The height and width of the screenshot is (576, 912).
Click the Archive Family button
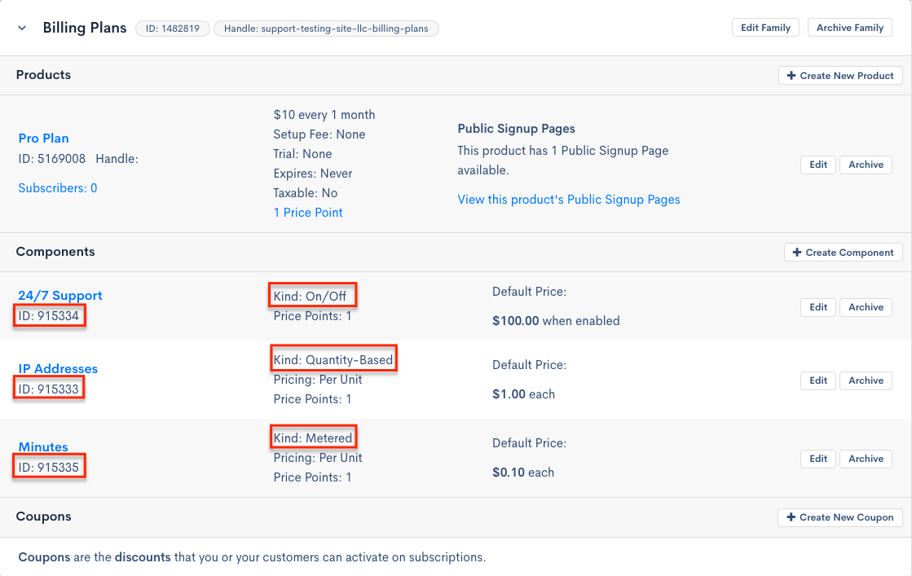coord(850,28)
